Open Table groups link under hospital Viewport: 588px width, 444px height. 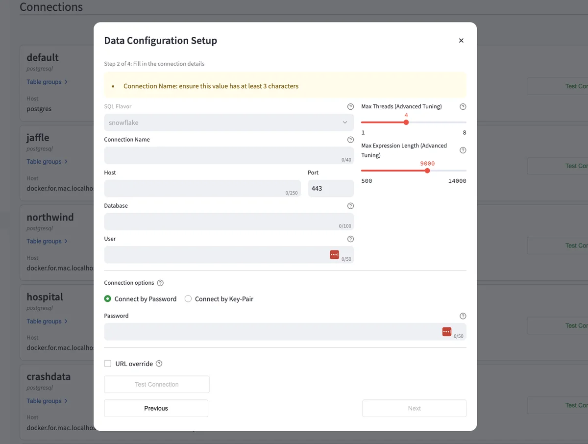(x=47, y=321)
